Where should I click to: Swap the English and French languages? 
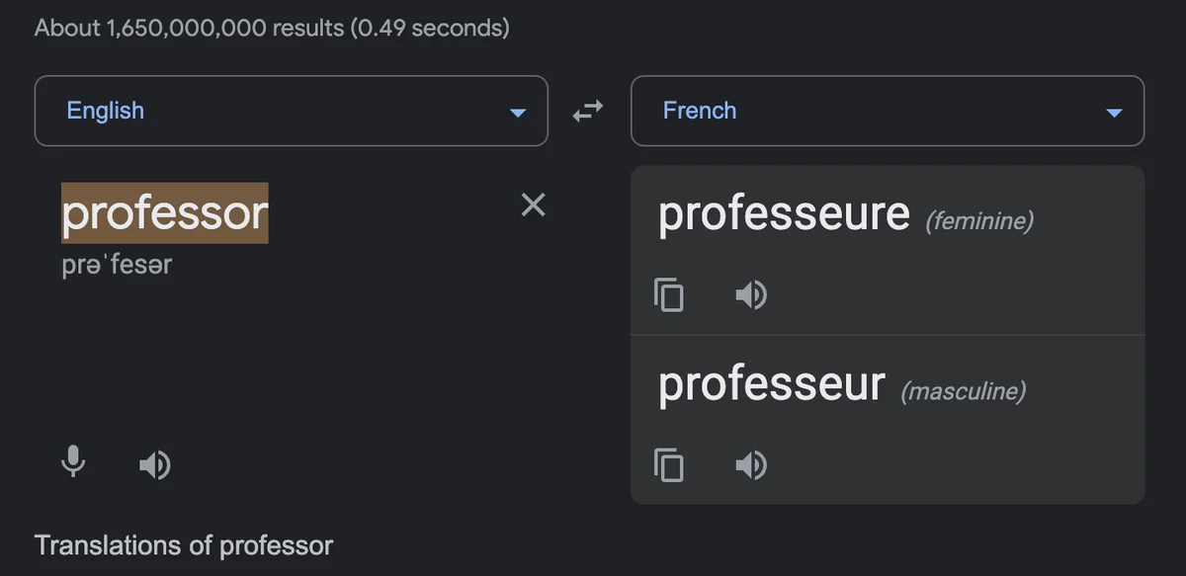coord(588,112)
